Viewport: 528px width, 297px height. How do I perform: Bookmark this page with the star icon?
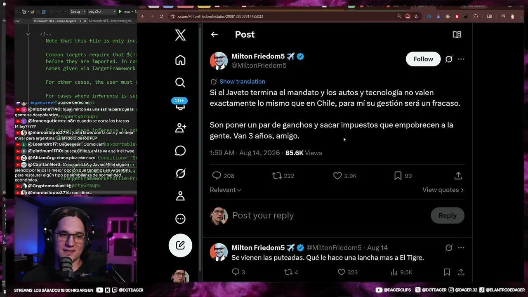pos(416,16)
